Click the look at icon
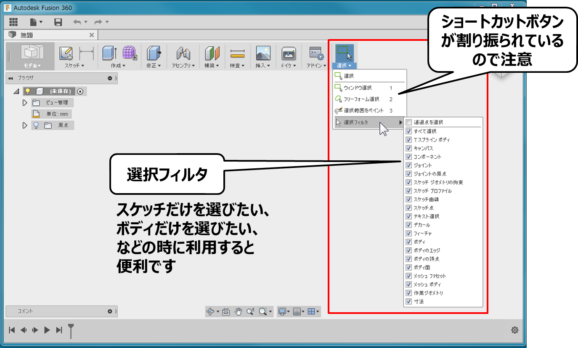This screenshot has width=578, height=348. pos(226,311)
